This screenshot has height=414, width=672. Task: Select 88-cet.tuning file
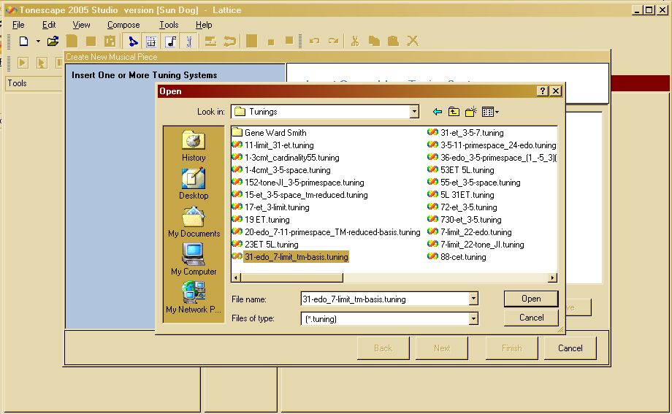coord(457,257)
